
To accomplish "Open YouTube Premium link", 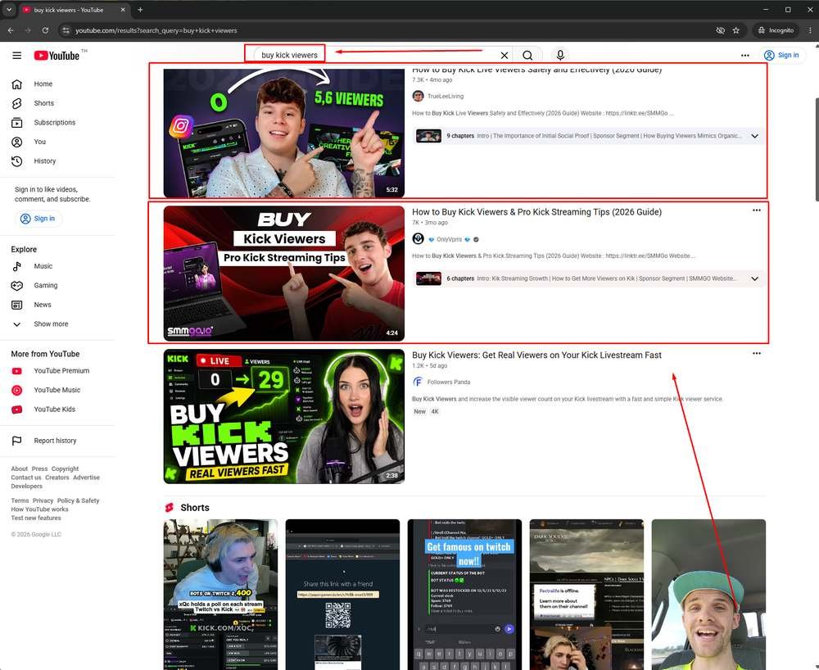I will [57, 370].
